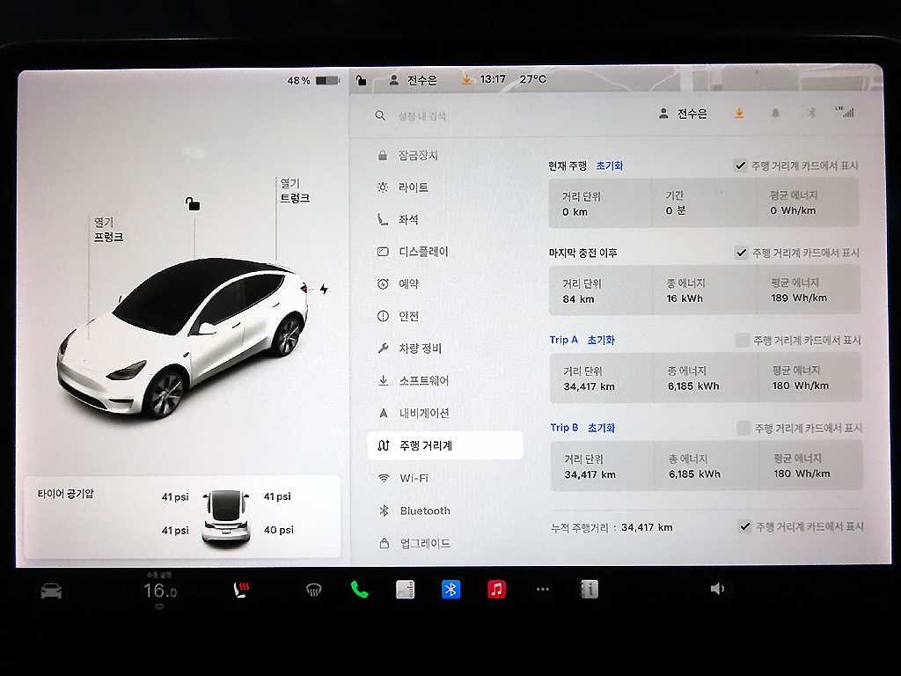Tap the 전수은 profile in status bar
Screen dimensions: 901x676
[414, 80]
